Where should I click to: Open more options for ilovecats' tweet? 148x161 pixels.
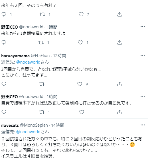coord(143,125)
